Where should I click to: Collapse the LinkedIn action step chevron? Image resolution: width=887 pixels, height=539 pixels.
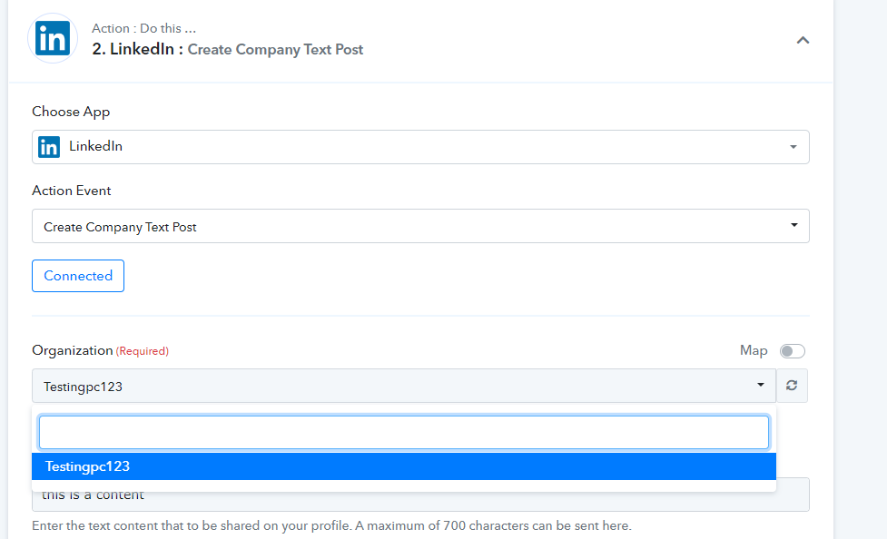803,40
